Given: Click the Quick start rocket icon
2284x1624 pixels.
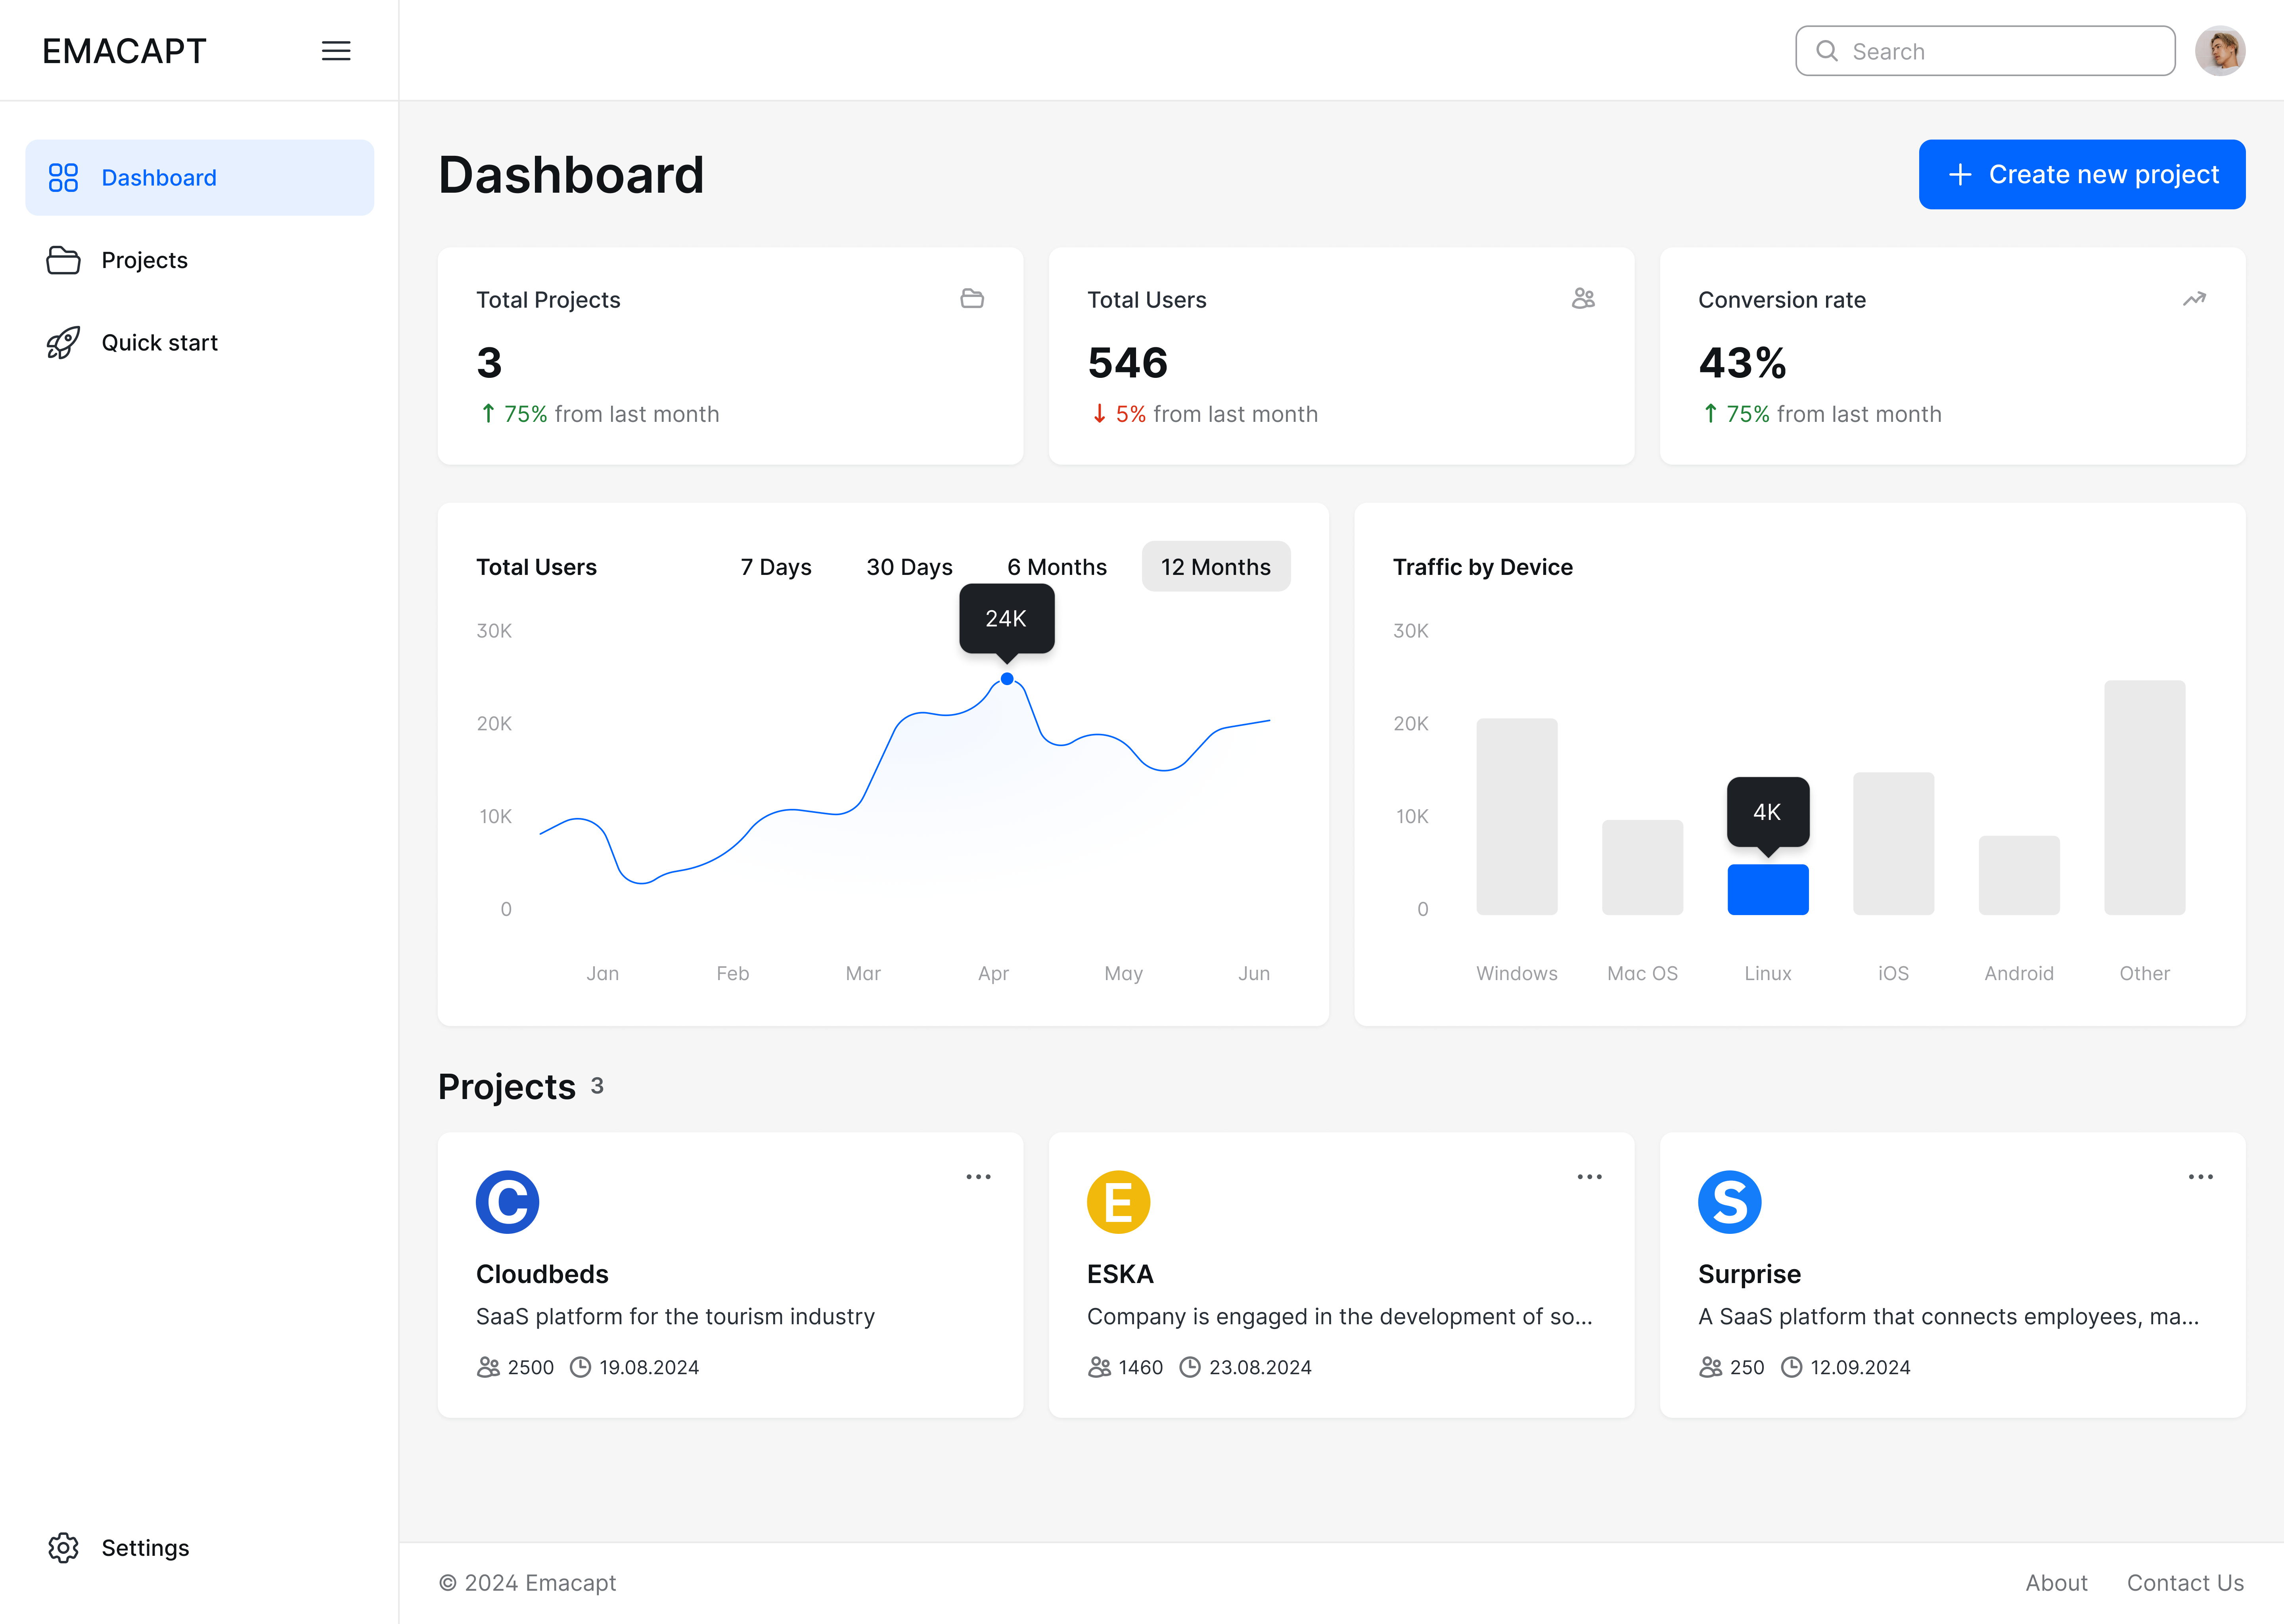Looking at the screenshot, I should pyautogui.click(x=63, y=342).
